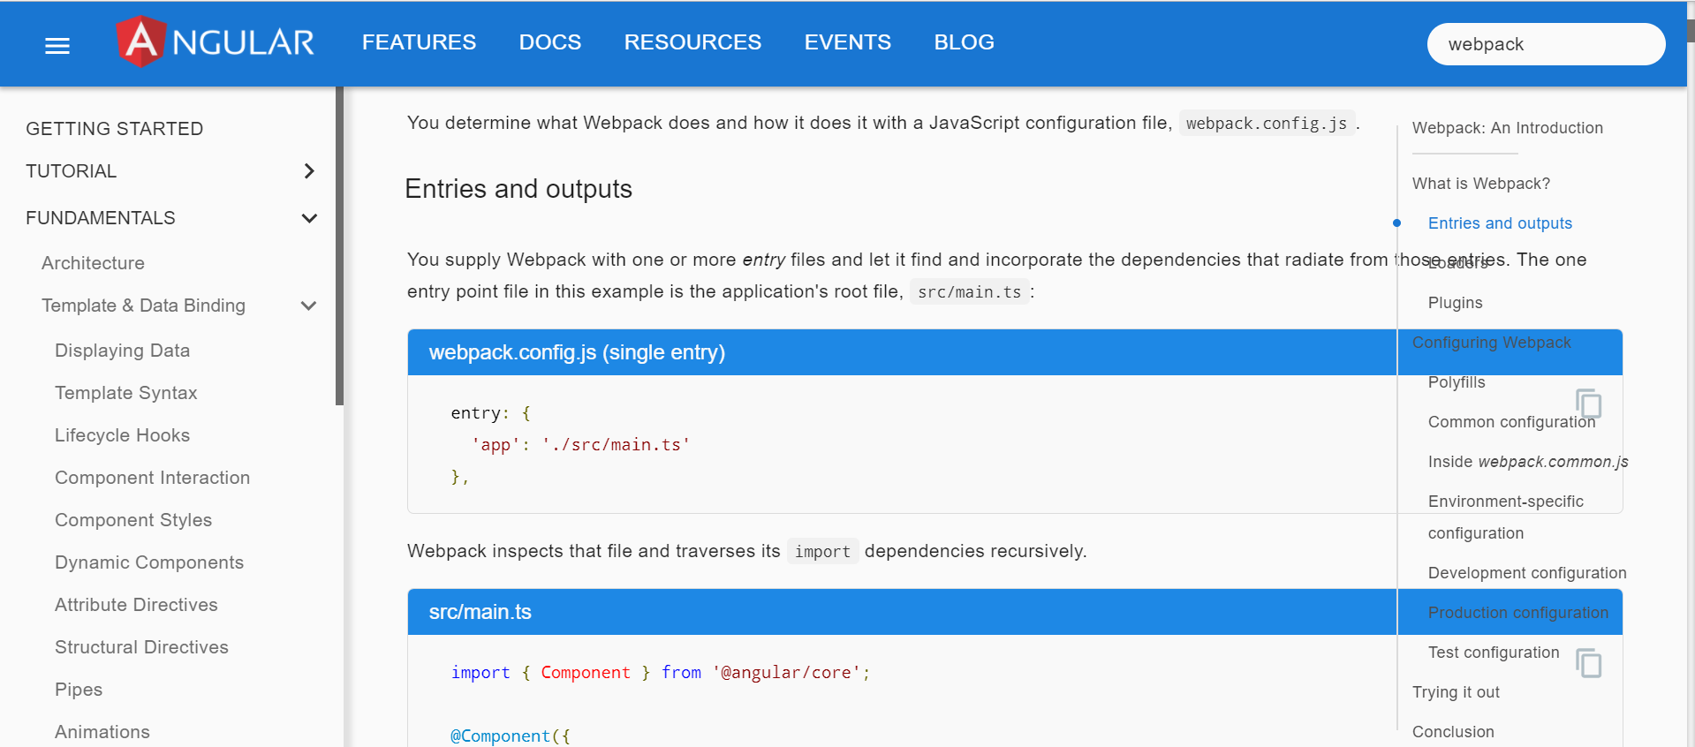Screen dimensions: 1695x747
Task: Open Getting Started in sidebar
Action: point(115,129)
